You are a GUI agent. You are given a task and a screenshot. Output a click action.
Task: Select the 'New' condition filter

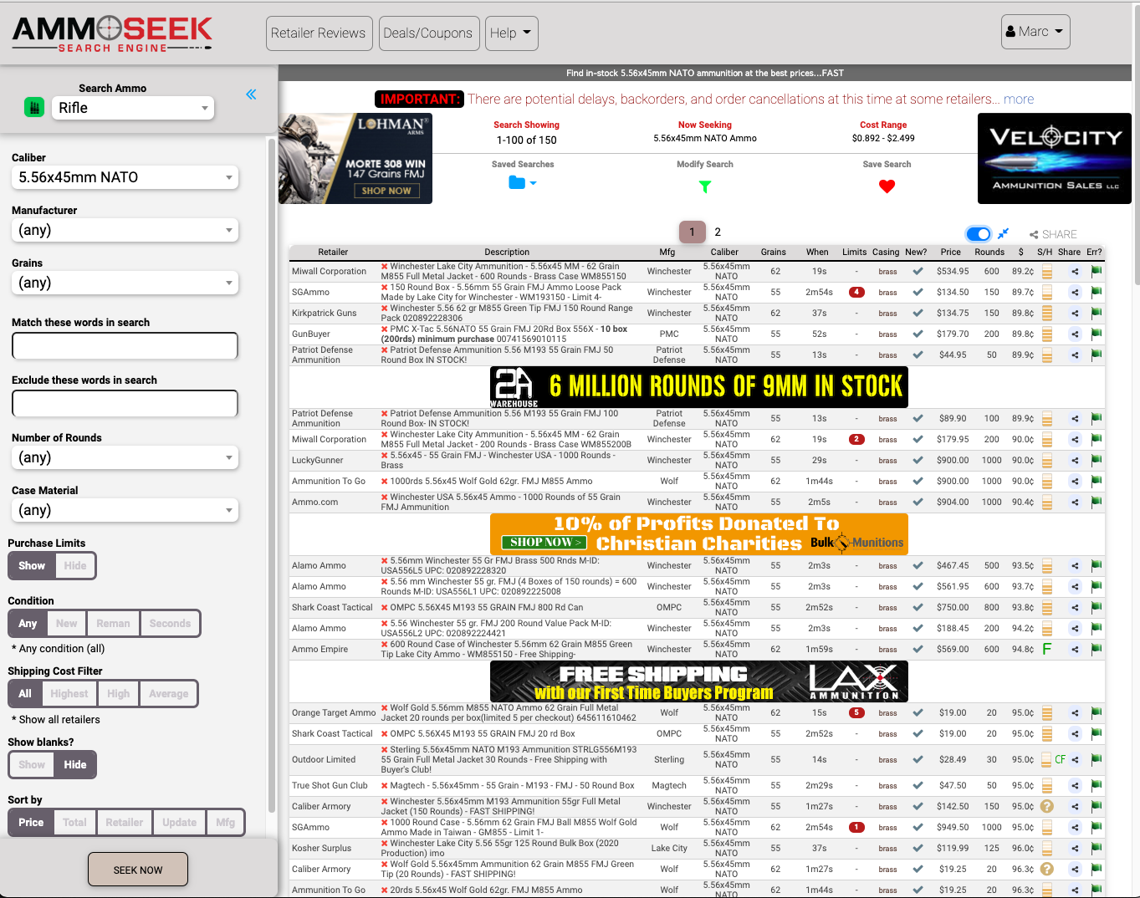[66, 623]
